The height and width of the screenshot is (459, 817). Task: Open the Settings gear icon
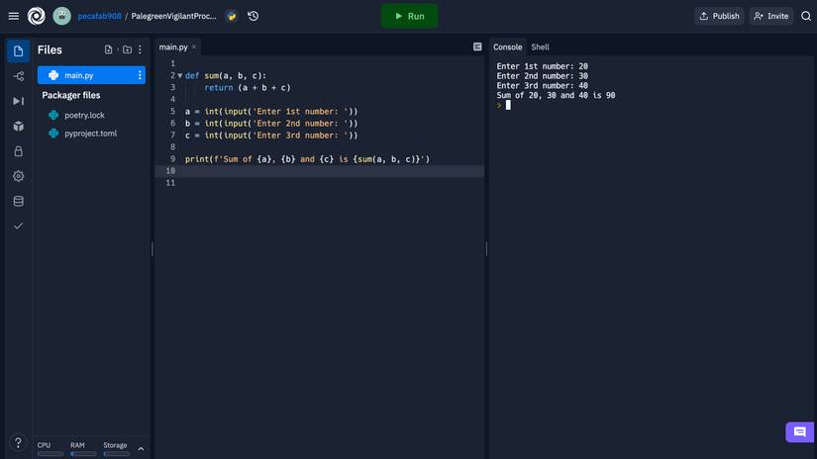tap(18, 176)
